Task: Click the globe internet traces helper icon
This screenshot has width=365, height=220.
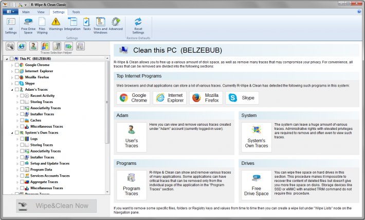Action: pos(22,46)
